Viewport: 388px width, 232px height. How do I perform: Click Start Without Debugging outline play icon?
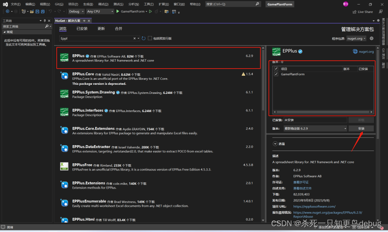(x=150, y=11)
